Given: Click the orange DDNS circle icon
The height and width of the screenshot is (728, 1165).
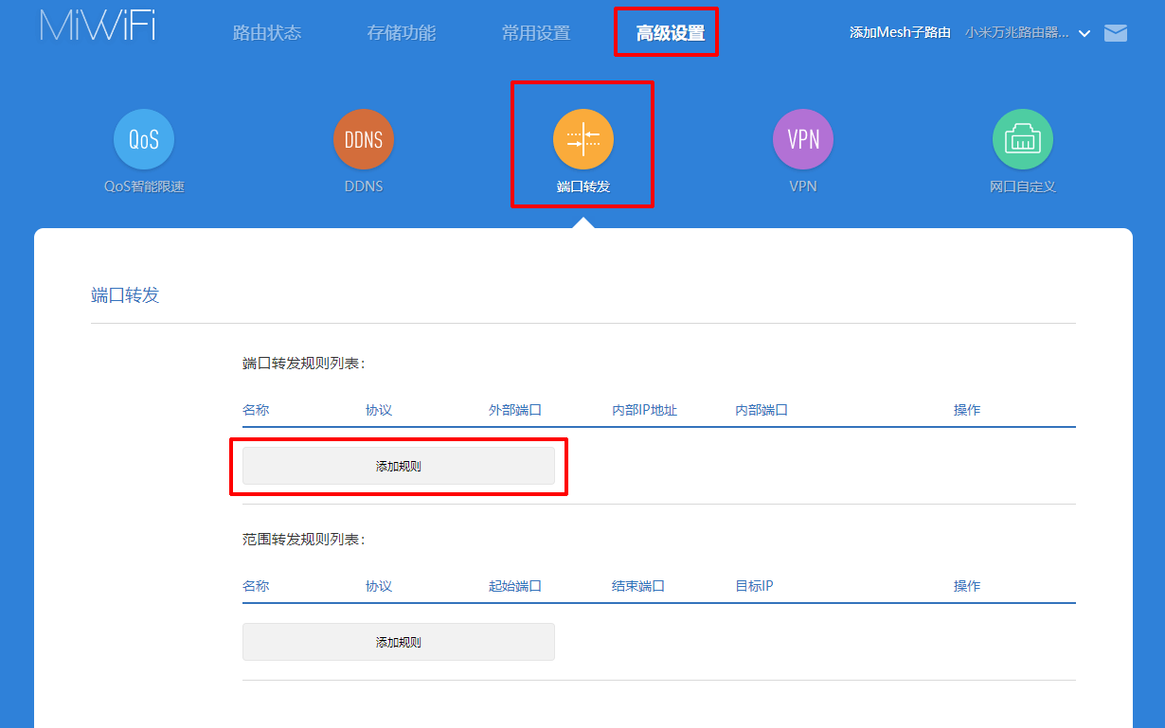Looking at the screenshot, I should [x=364, y=140].
